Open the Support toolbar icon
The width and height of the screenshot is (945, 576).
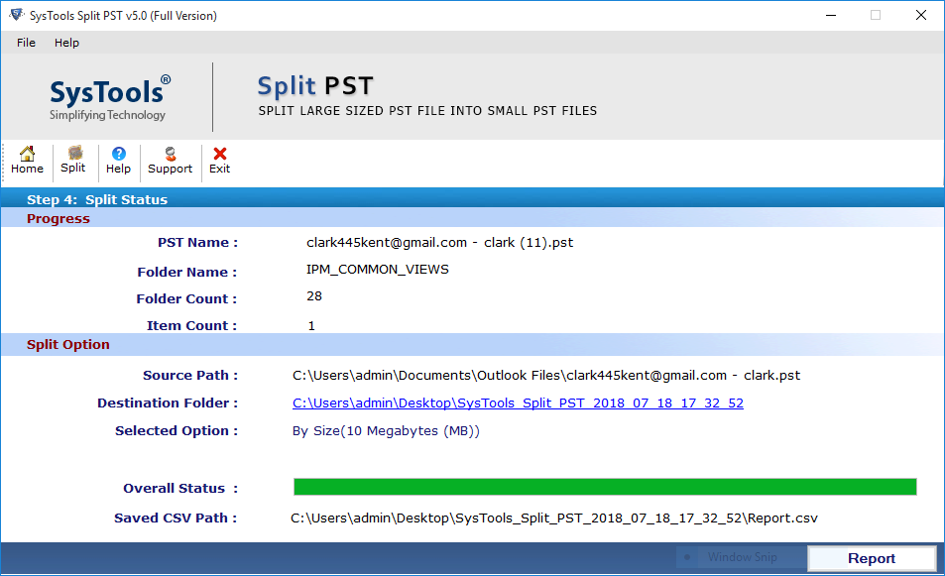click(170, 161)
